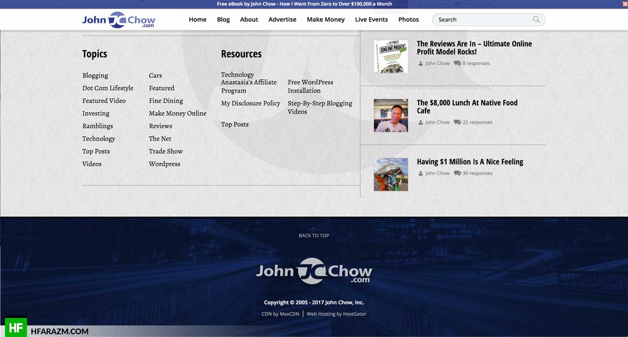628x337 pixels.
Task: Open the Trade Show topic
Action: [165, 151]
